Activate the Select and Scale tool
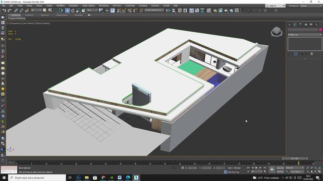323x181 pixels. (x=78, y=11)
